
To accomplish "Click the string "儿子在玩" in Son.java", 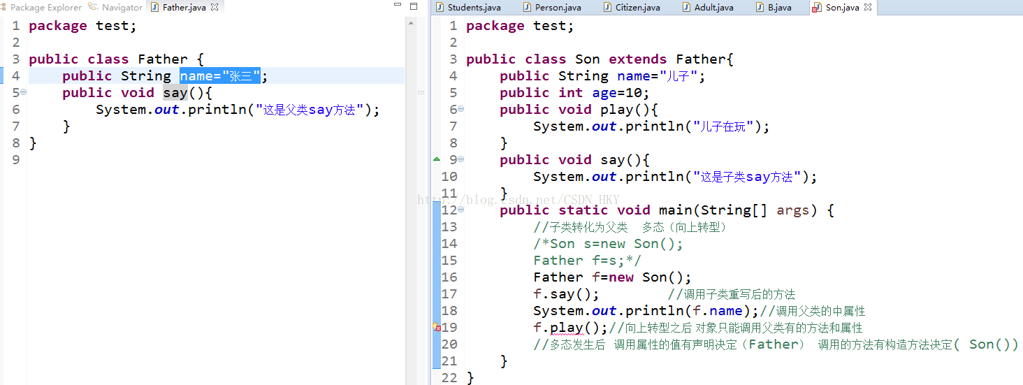I will [x=723, y=126].
